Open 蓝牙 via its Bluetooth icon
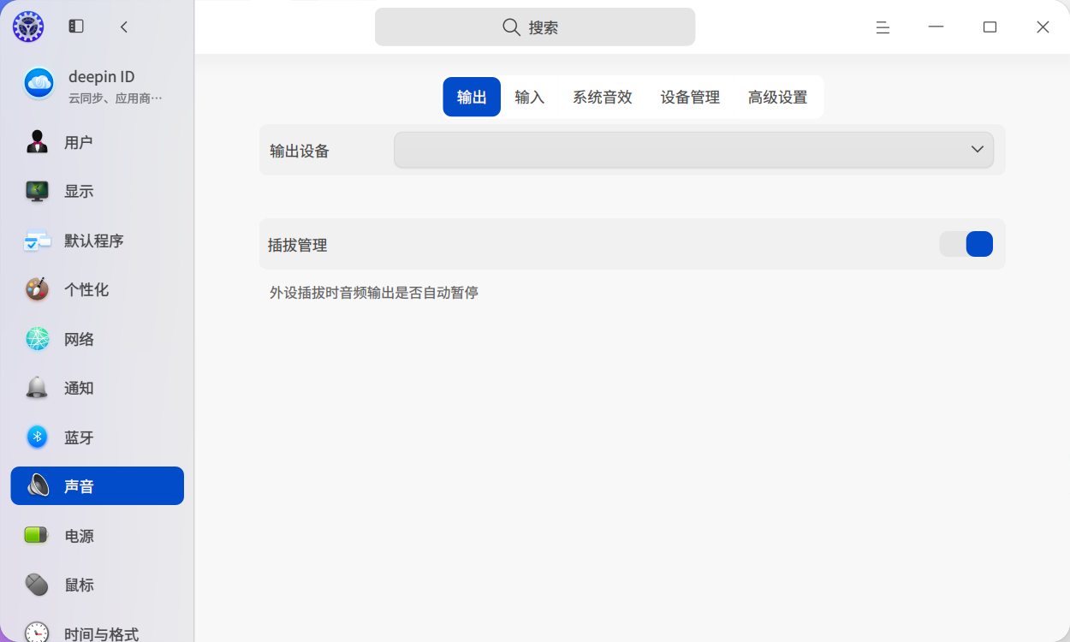 [x=37, y=437]
